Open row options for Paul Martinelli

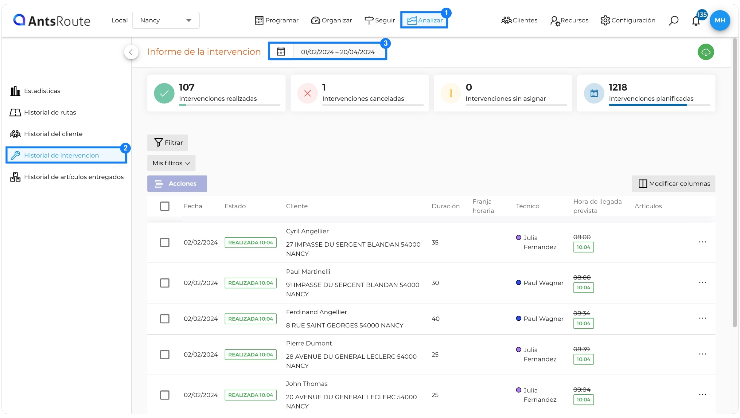point(703,283)
